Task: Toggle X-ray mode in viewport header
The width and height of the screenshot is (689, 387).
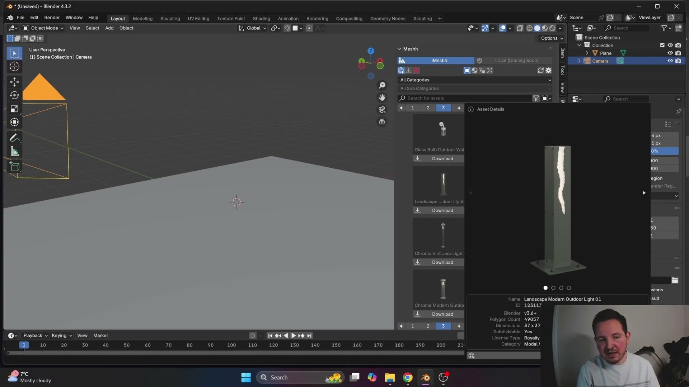Action: pyautogui.click(x=520, y=28)
